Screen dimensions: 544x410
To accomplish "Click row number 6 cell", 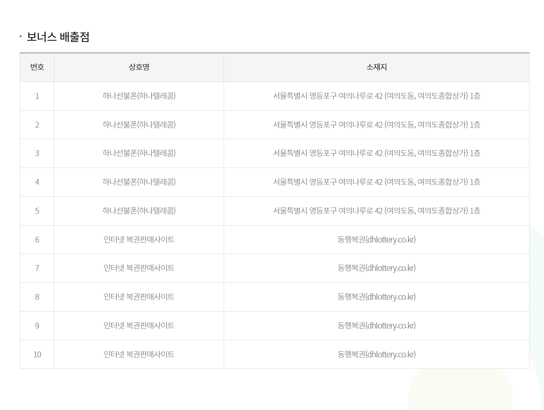I will tap(37, 240).
